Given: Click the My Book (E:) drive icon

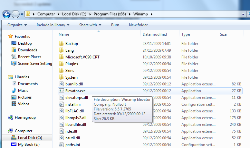Looking at the screenshot, I should tap(14, 144).
